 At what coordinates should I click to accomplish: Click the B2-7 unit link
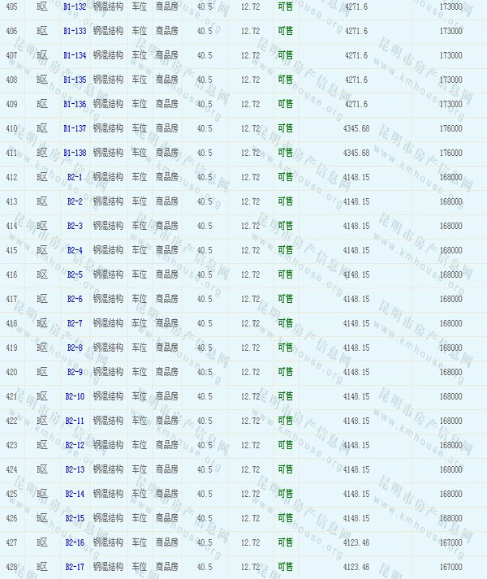pos(75,323)
